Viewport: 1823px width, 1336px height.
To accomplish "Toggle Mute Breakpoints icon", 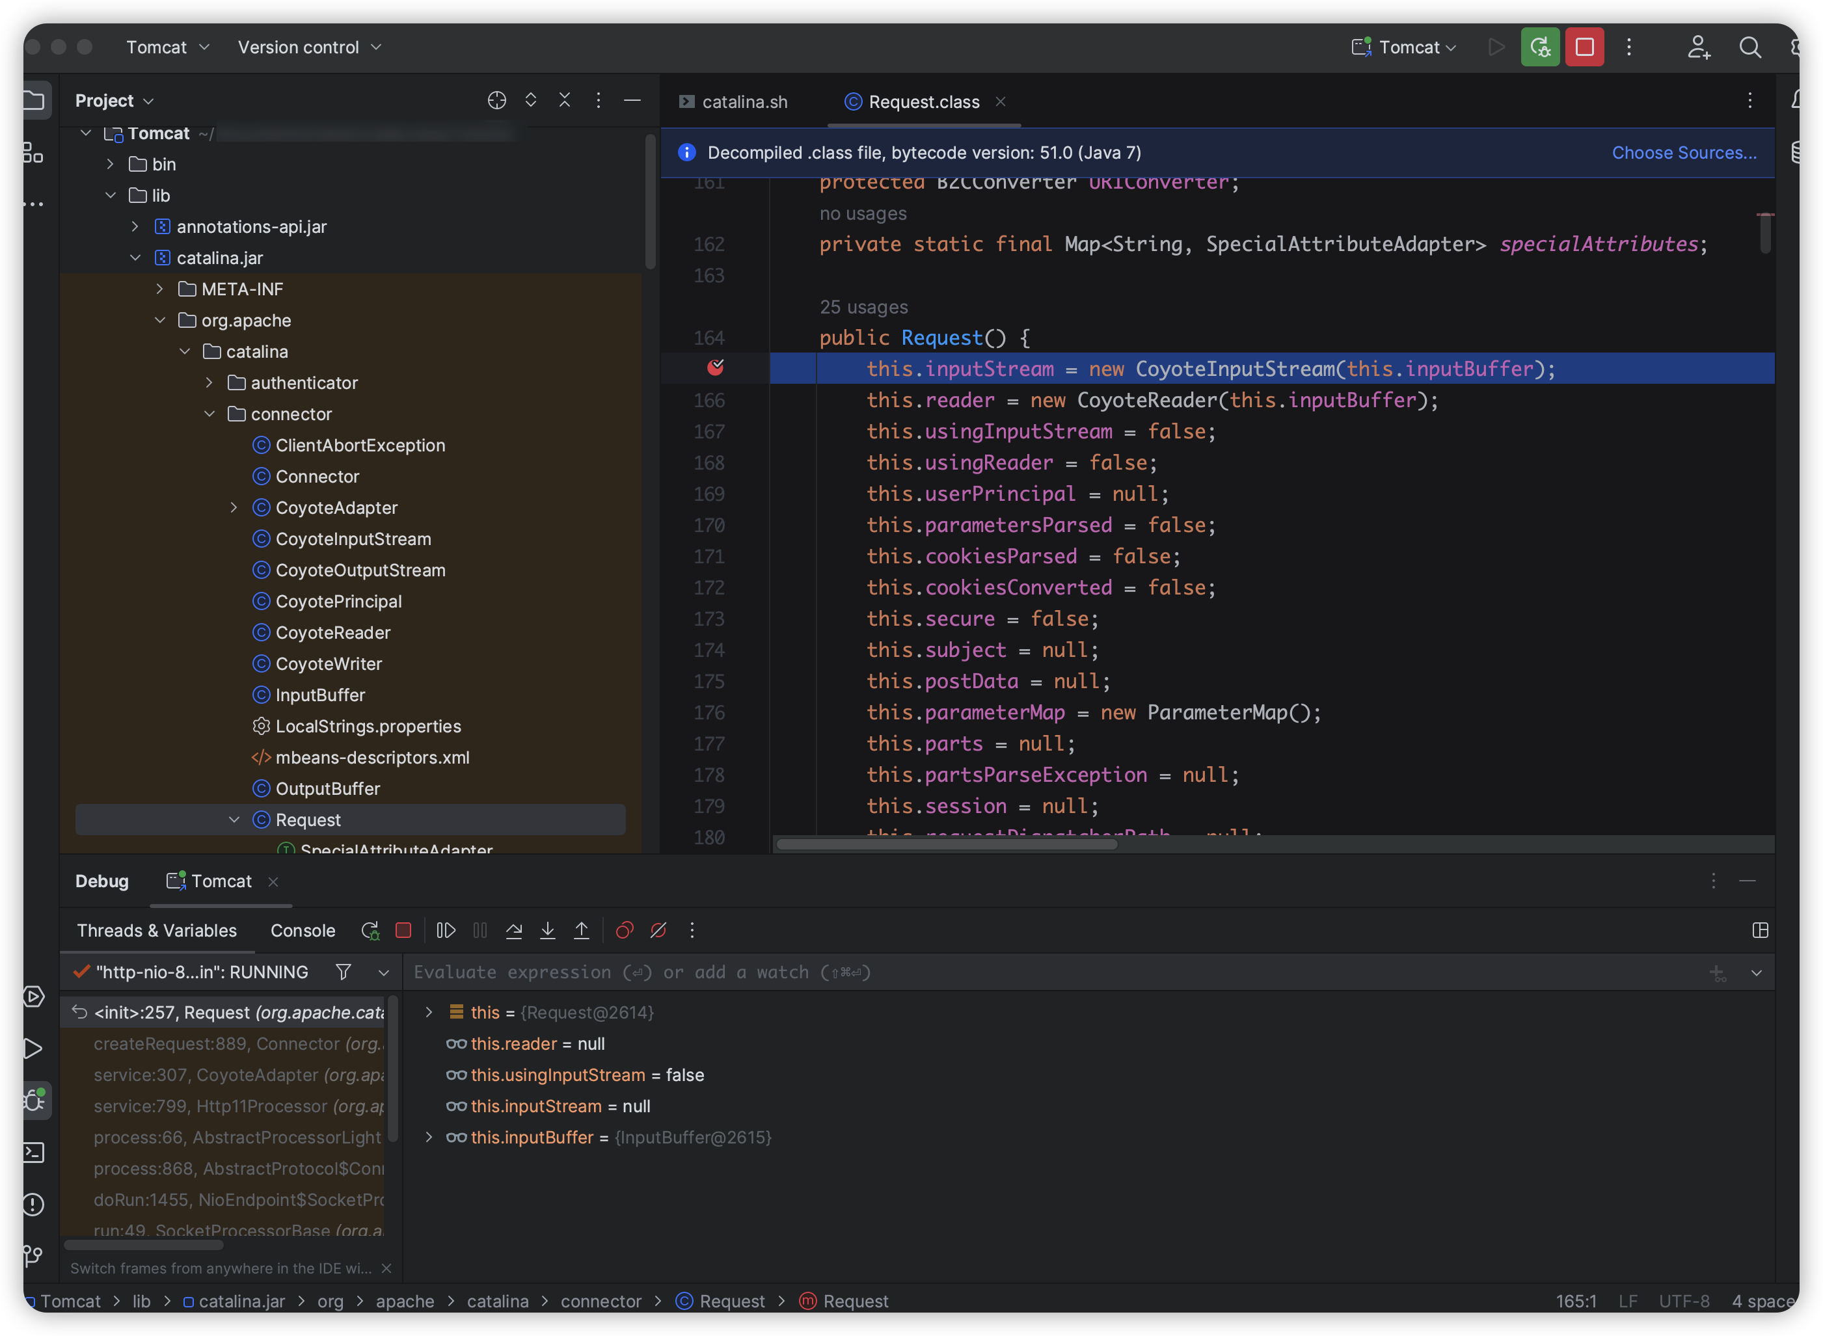I will click(x=658, y=930).
